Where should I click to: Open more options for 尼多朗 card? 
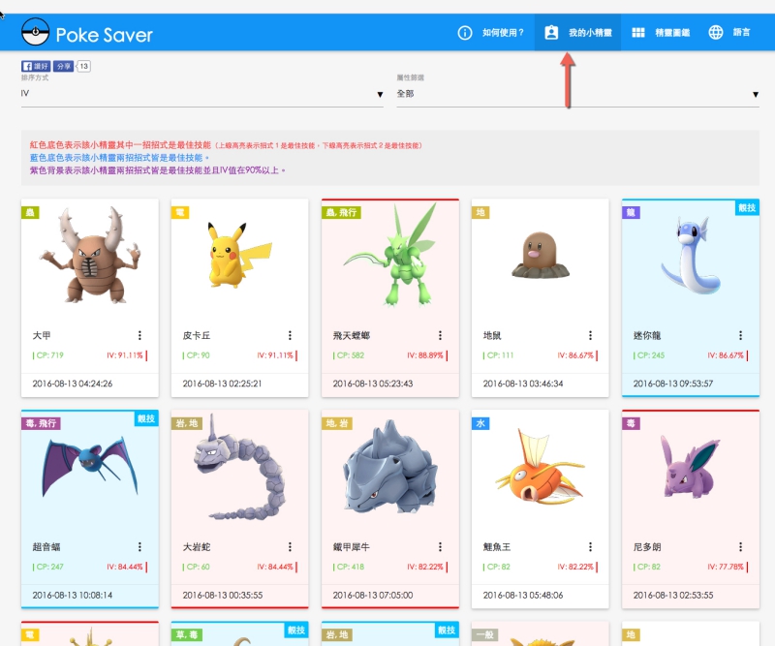[x=741, y=546]
